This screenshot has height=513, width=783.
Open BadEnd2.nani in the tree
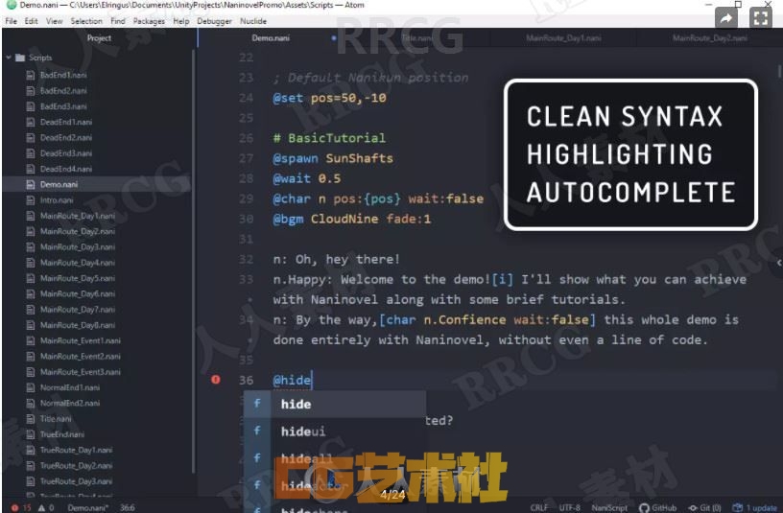tap(63, 91)
